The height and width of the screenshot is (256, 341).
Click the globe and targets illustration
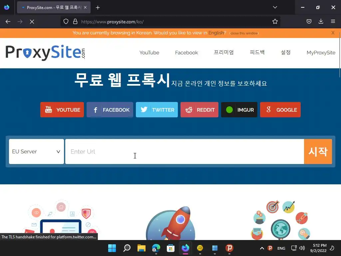point(281,220)
